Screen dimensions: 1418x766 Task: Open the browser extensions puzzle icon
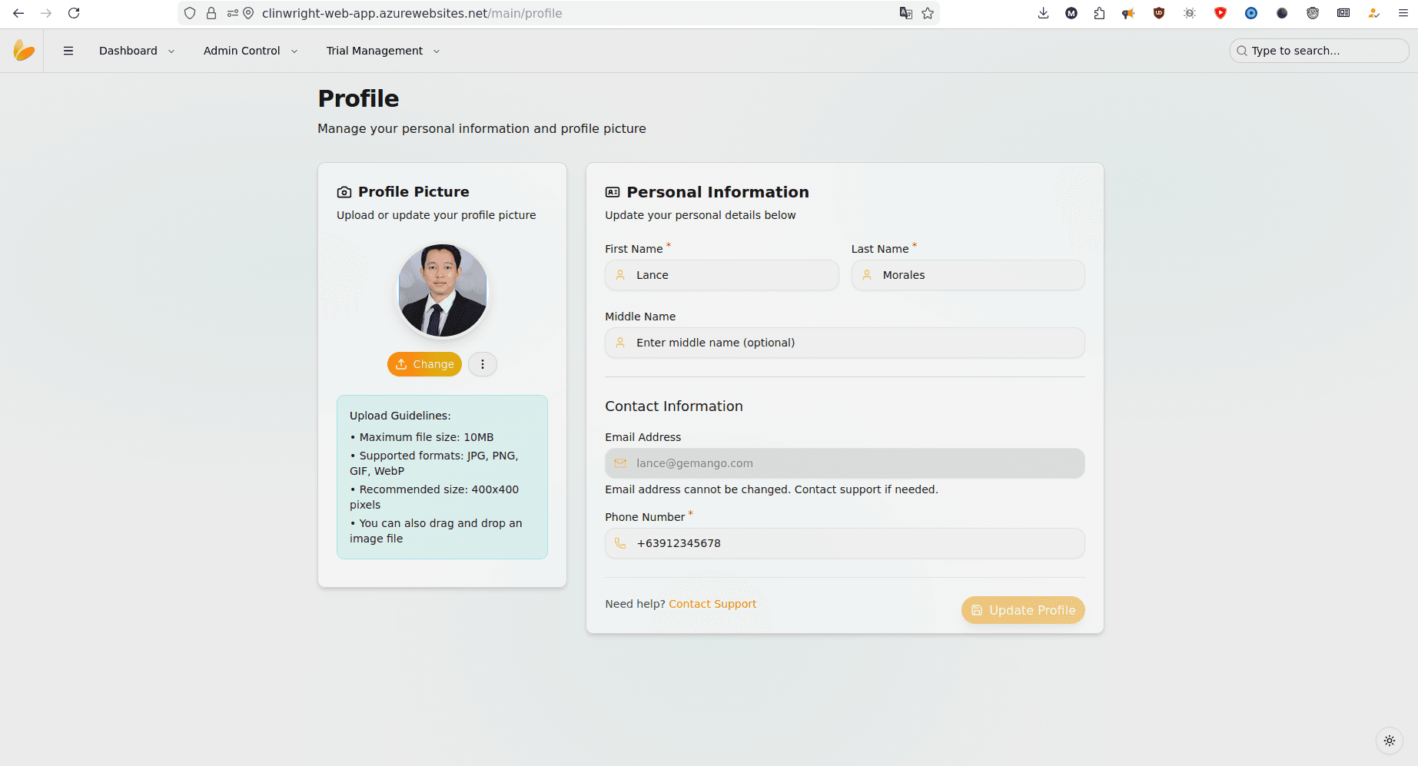click(1099, 13)
